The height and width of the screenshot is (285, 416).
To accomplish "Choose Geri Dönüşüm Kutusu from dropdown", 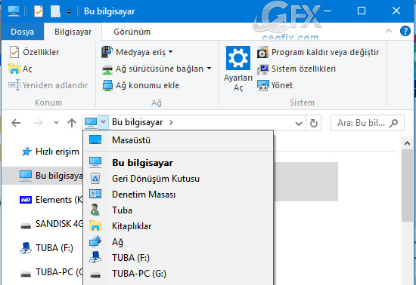I will [179, 179].
